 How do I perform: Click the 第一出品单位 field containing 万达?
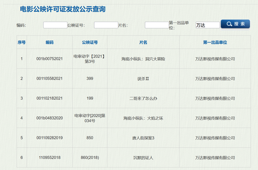point(208,25)
